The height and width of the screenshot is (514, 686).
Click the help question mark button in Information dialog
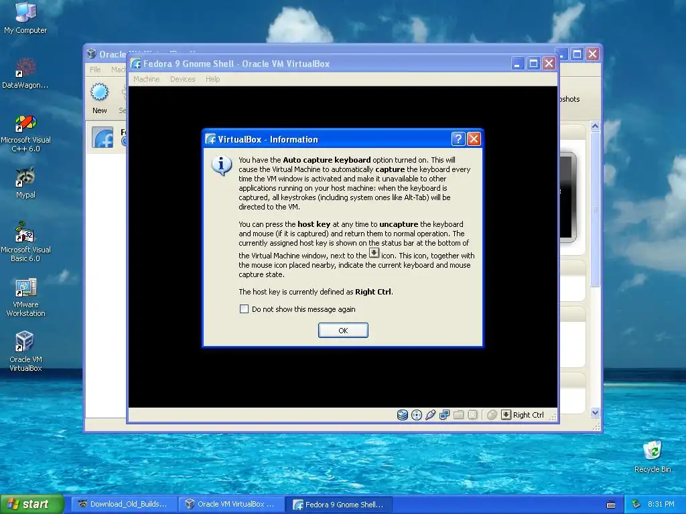click(x=458, y=139)
